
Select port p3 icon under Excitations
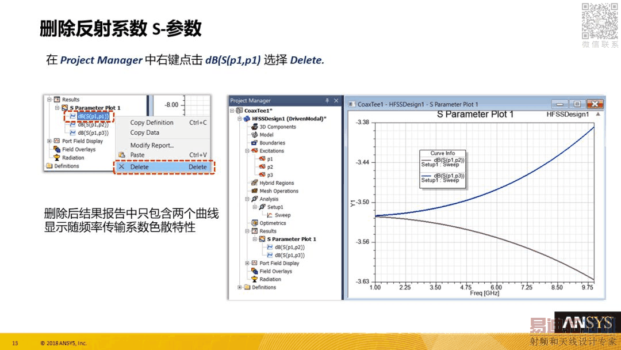pyautogui.click(x=262, y=175)
